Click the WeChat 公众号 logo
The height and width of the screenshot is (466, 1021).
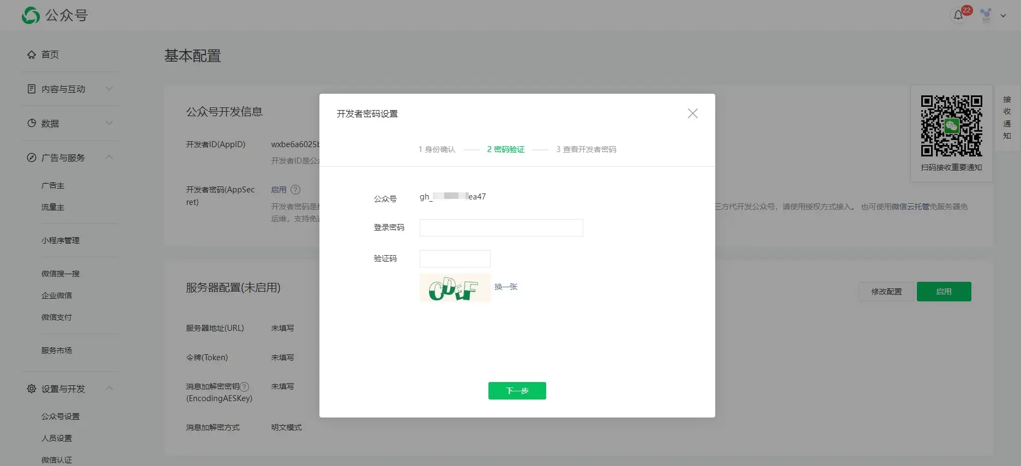pos(31,15)
